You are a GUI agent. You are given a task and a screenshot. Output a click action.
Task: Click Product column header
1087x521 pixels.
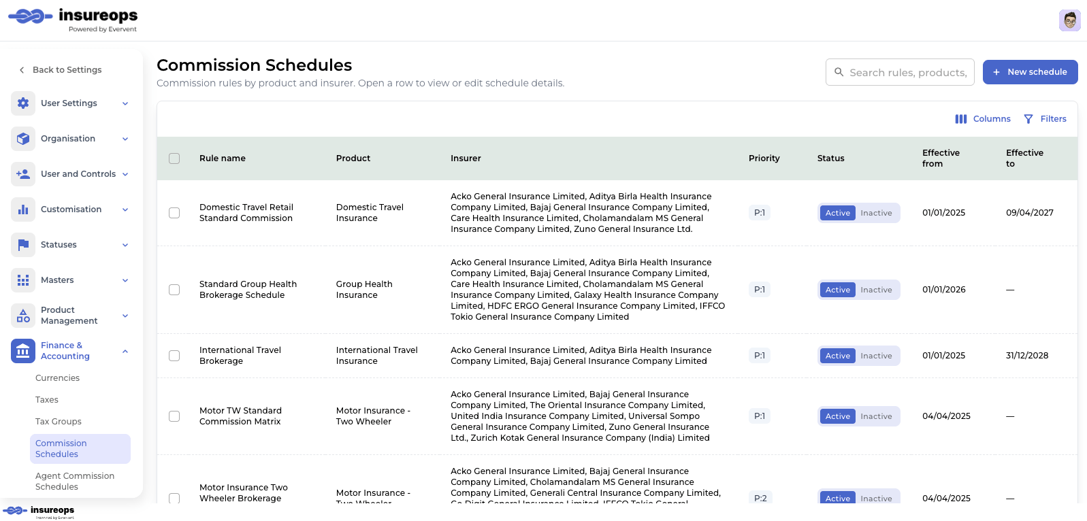click(353, 158)
